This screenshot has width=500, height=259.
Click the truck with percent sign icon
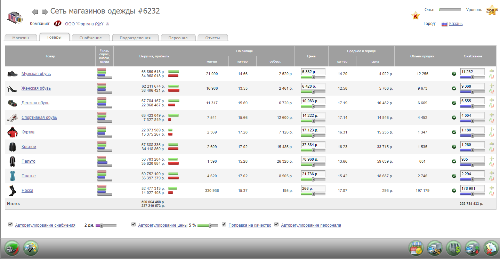tap(435, 248)
